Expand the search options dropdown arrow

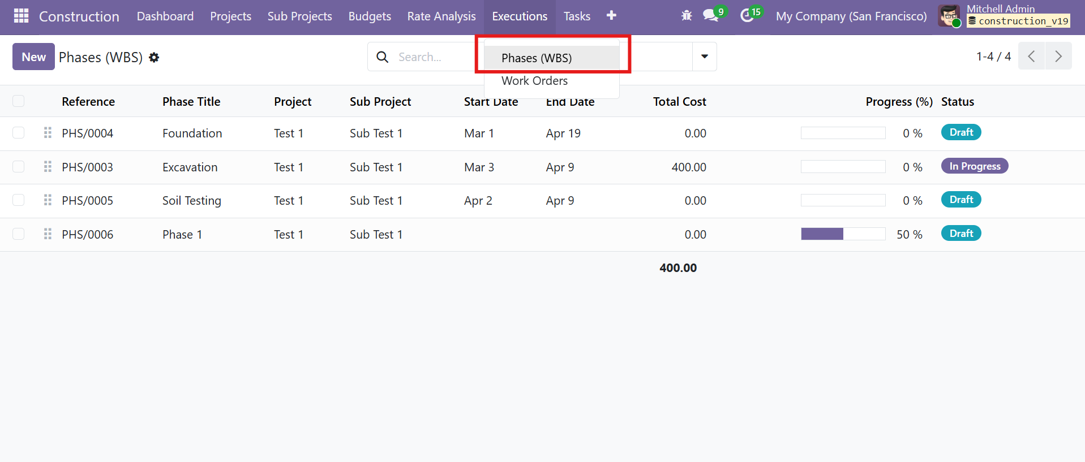click(x=705, y=57)
